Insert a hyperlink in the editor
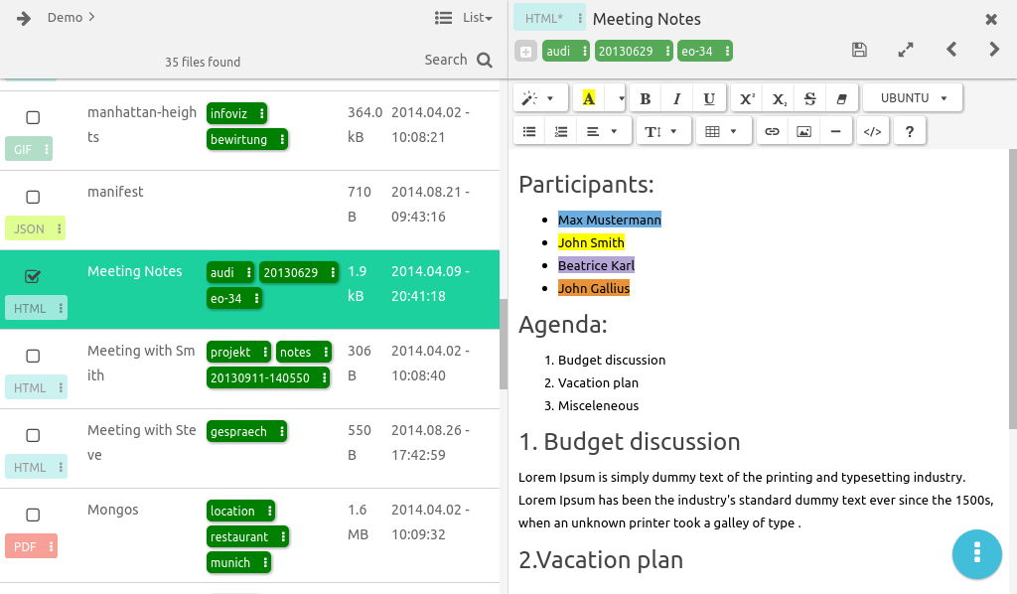 coord(772,130)
